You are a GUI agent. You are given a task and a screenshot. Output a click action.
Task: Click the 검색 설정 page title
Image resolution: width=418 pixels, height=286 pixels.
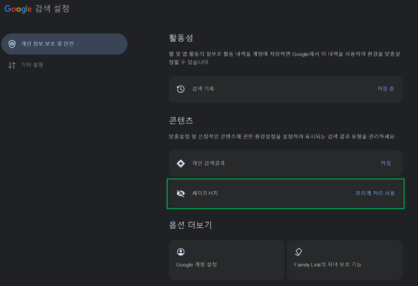[x=52, y=9]
